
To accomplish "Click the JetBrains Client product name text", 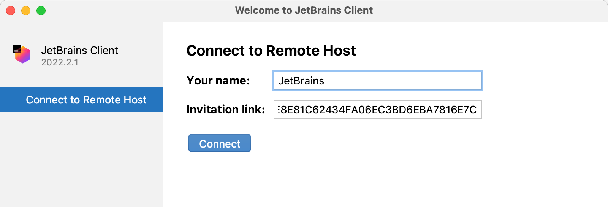I will (x=79, y=50).
